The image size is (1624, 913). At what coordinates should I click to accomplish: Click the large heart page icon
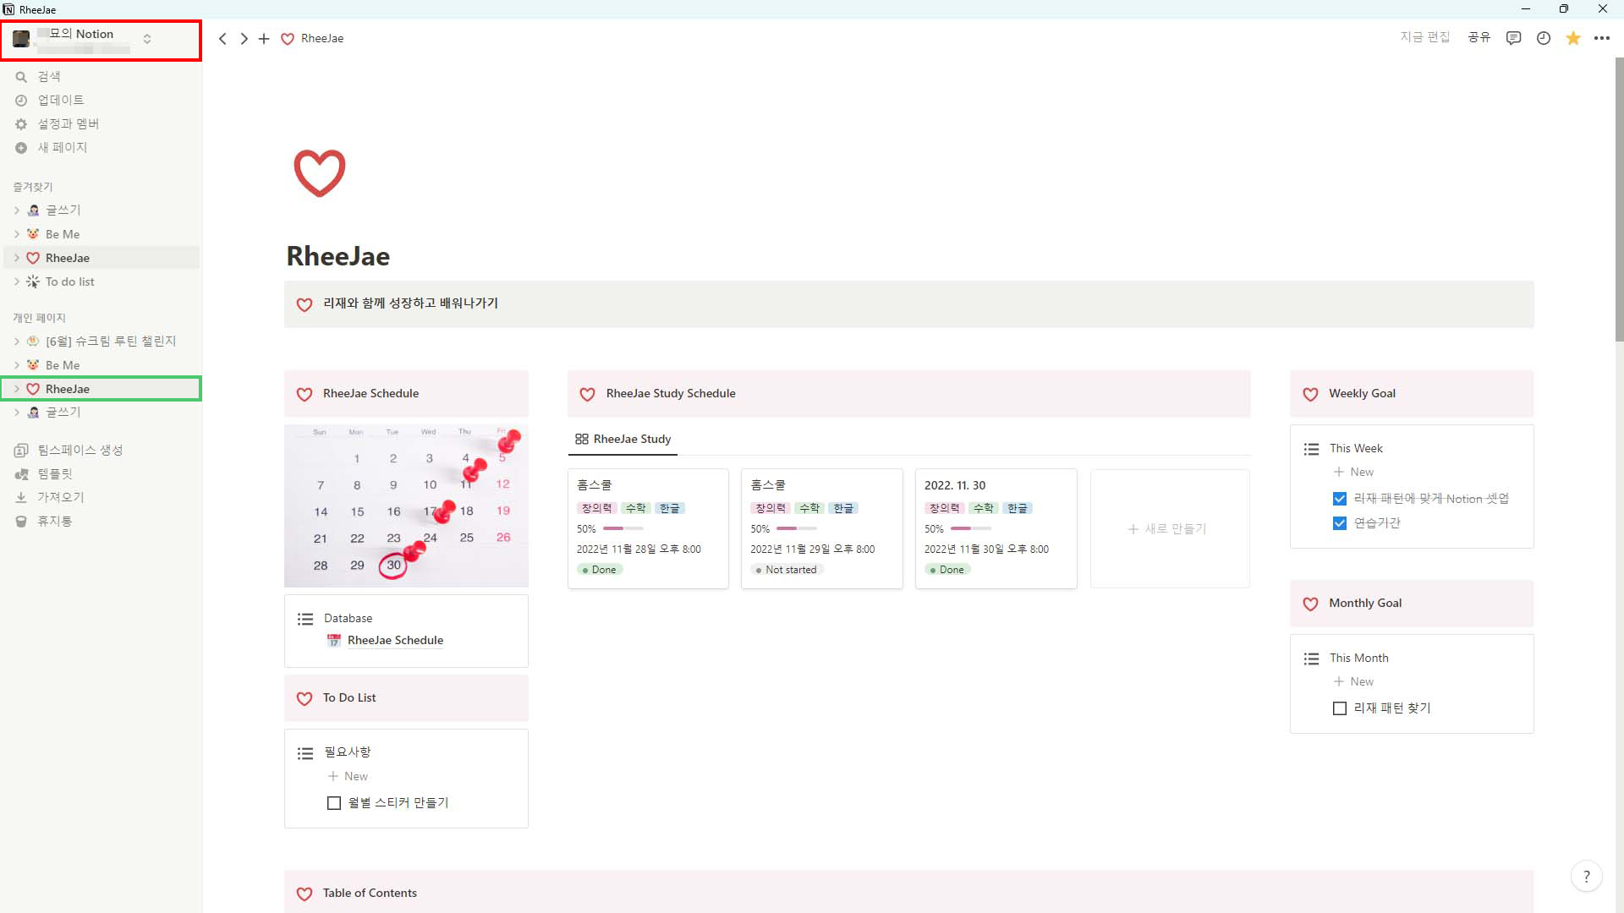(319, 173)
